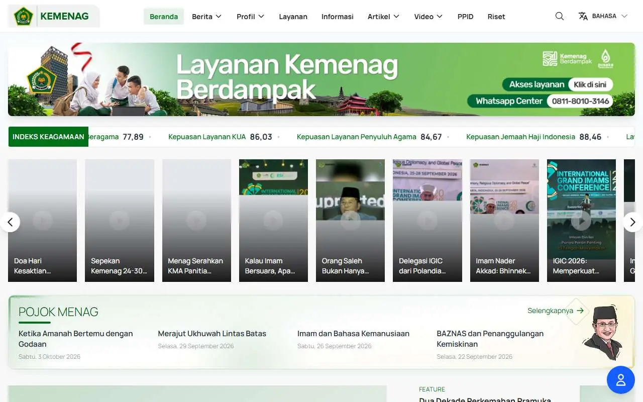Read Imam dan Bahasa Kemanusiaan article
Viewport: 643px width, 402px height.
click(x=353, y=334)
